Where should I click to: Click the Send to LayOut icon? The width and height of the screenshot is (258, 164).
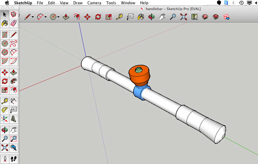point(227,17)
